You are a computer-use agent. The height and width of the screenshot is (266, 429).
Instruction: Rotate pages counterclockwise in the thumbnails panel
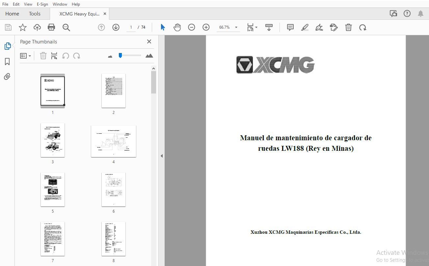(66, 56)
